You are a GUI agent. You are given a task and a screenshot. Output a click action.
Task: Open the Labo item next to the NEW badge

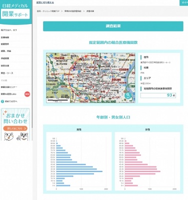coord(8,94)
